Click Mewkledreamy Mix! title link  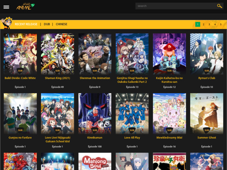click(x=169, y=138)
